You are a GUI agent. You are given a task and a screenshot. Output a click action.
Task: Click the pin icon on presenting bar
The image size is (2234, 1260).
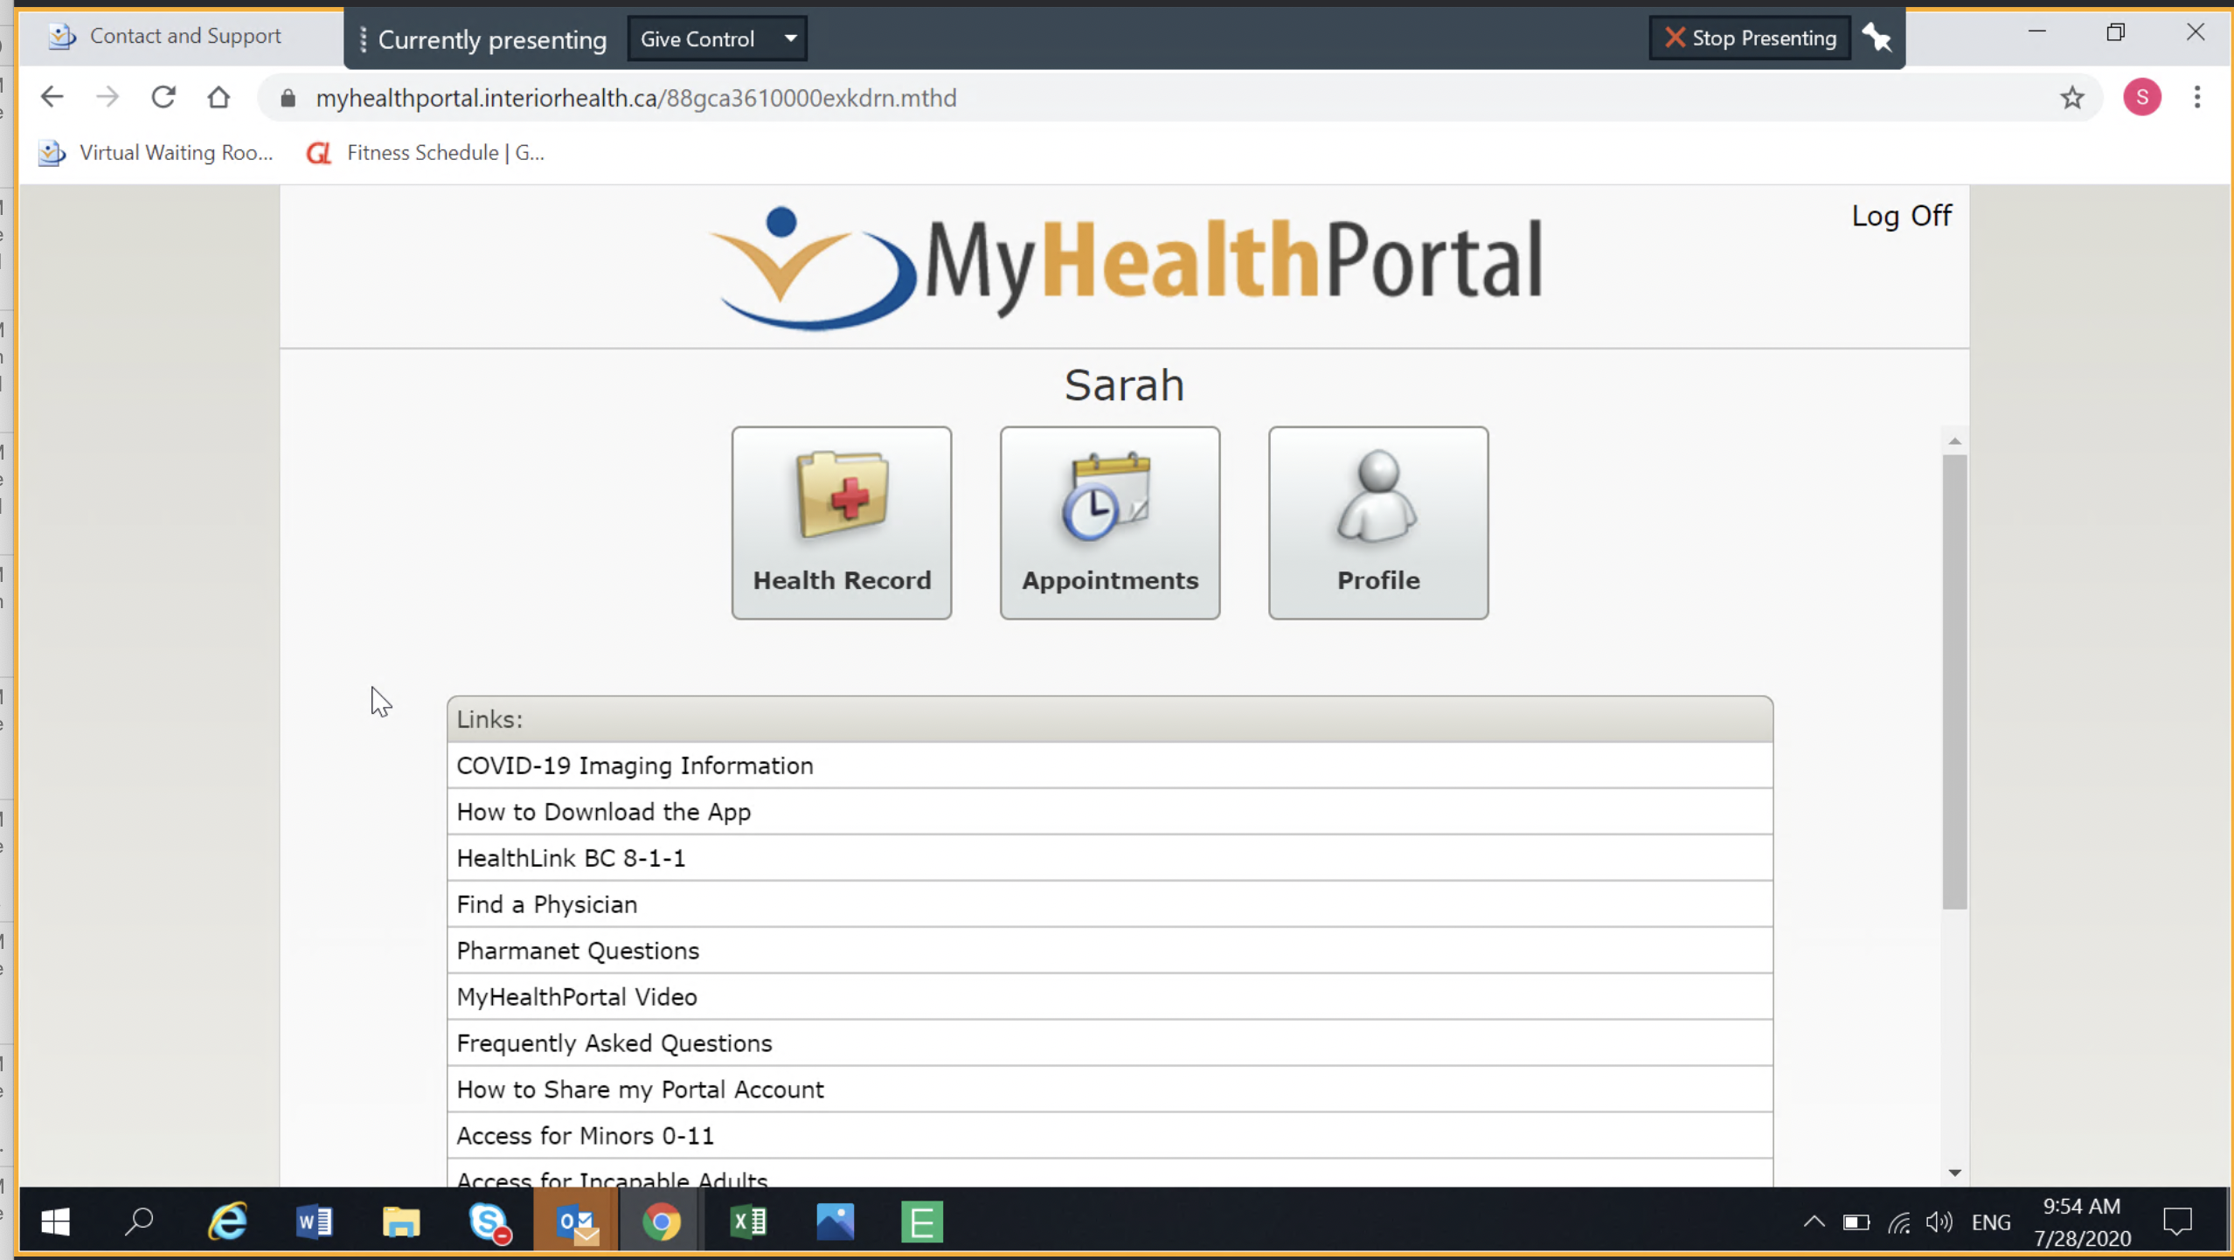coord(1877,38)
